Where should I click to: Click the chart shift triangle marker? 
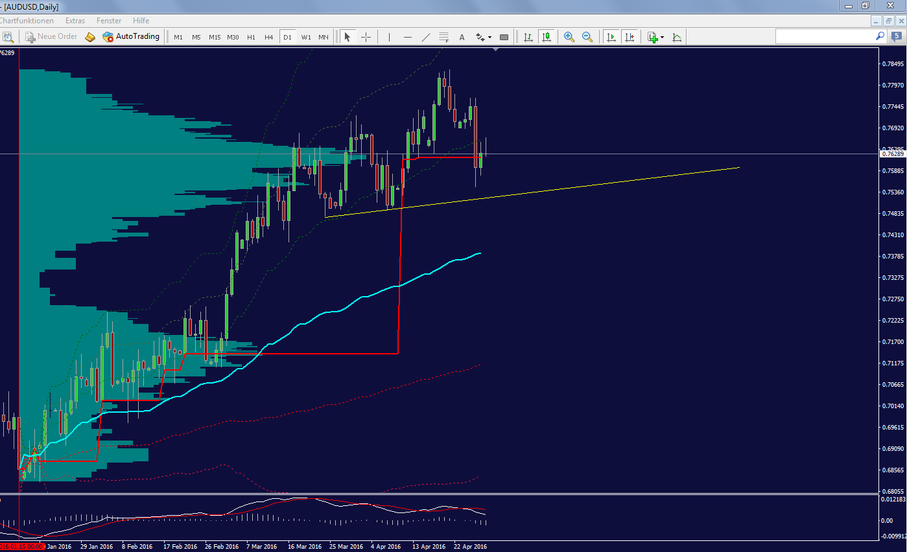(x=496, y=49)
